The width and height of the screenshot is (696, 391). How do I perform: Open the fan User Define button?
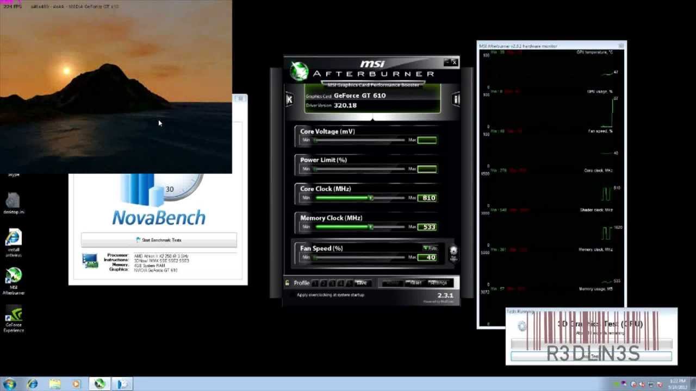point(453,253)
